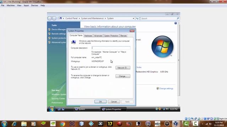Viewport: 227px width, 127px height.
Task: Switch to System Properties button on Vista taskbar
Action: [113, 109]
